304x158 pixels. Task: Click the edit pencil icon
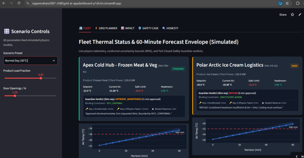pyautogui.click(x=300, y=15)
